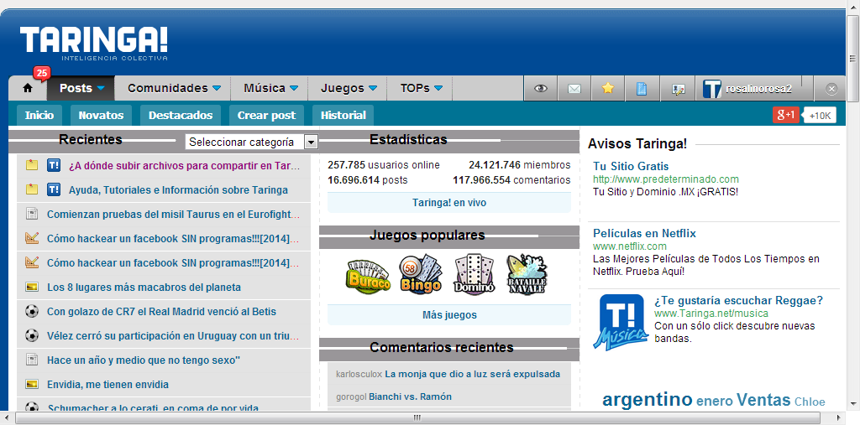Click the Taringa! en vivo link
Screen dimensions: 860x425
(449, 203)
